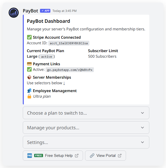This screenshot has width=166, height=168.
Task: Click the 'active' plan status tag
Action: 47,57
